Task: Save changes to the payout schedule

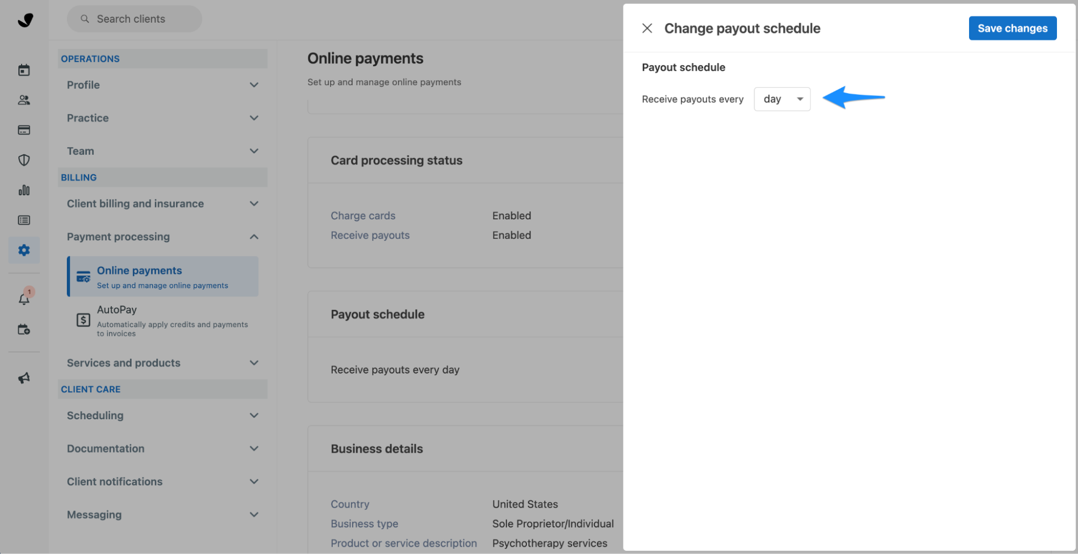Action: (x=1012, y=28)
